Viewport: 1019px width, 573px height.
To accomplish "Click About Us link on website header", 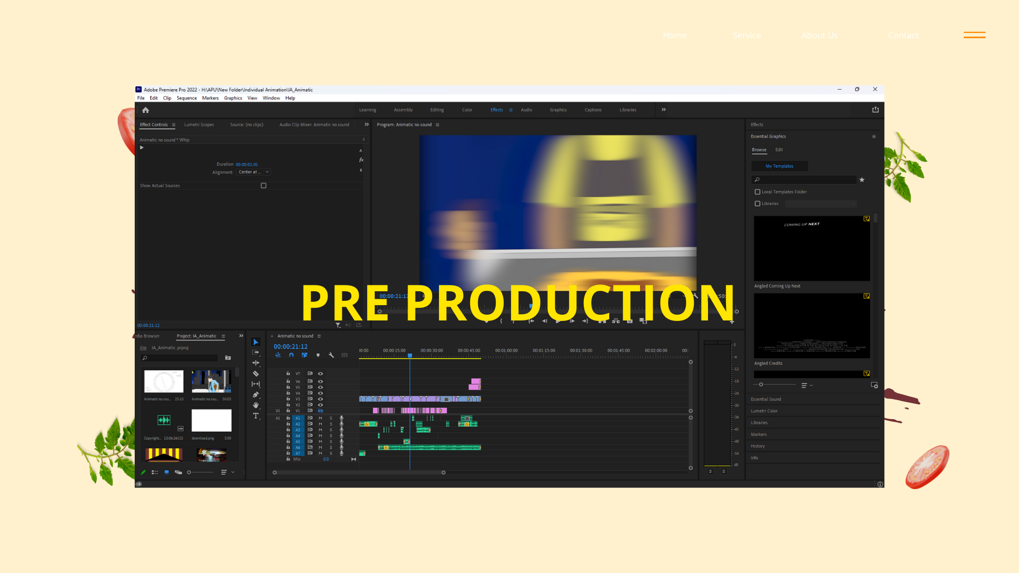I will click(819, 35).
